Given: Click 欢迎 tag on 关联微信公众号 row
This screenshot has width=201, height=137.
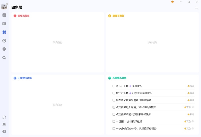Looking at the screenshot, I should [x=187, y=128].
